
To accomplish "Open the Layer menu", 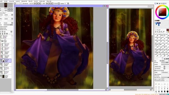I will point(17,1).
